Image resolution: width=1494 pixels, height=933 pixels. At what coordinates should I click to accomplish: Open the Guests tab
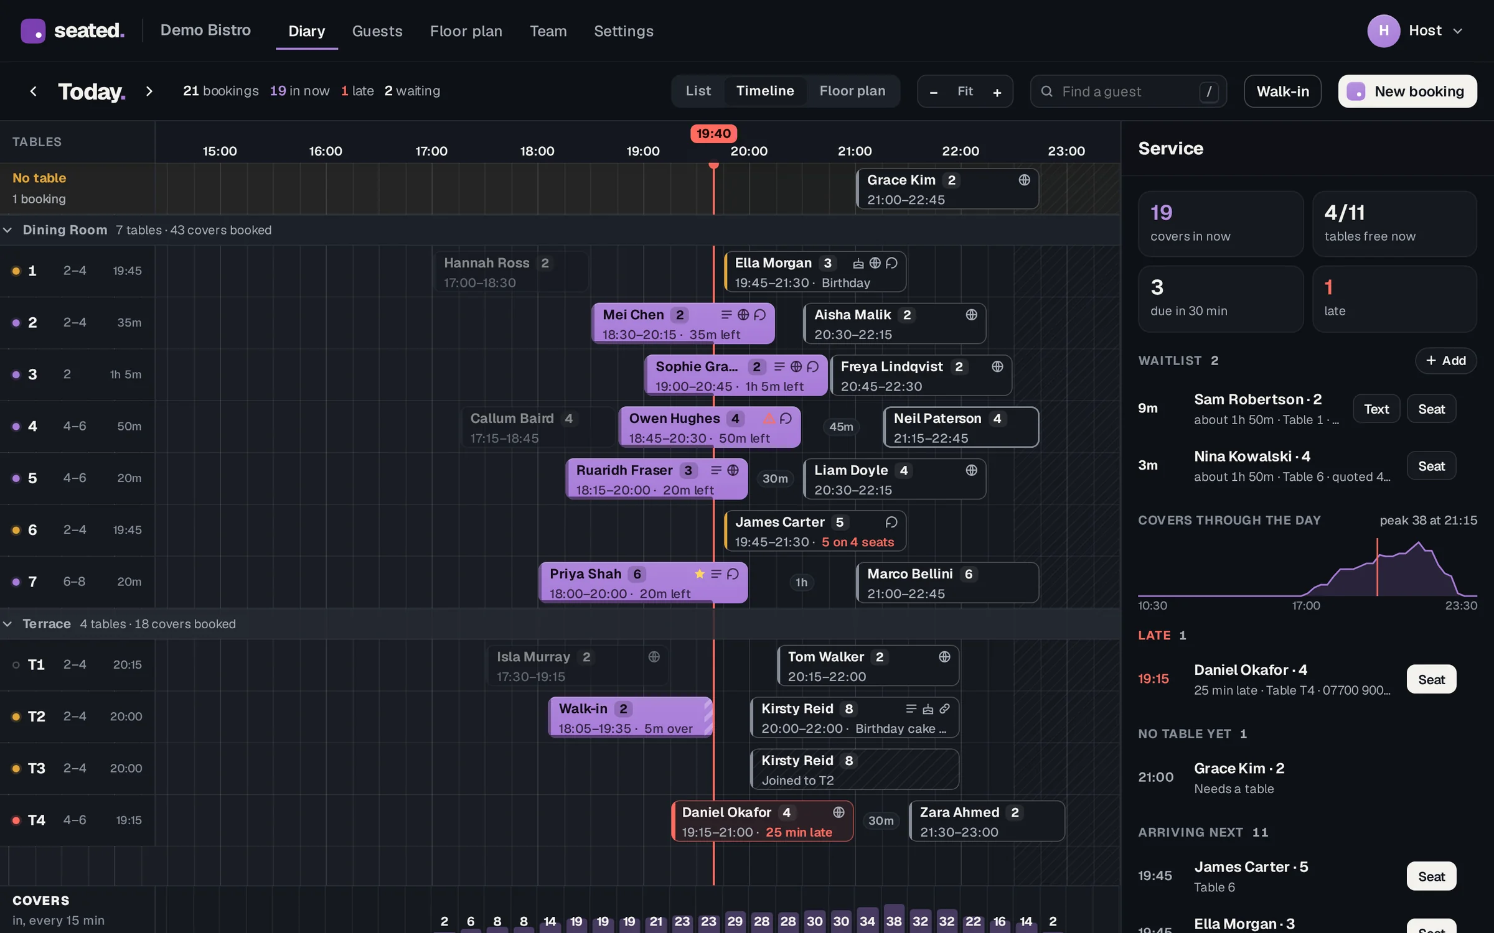[377, 30]
